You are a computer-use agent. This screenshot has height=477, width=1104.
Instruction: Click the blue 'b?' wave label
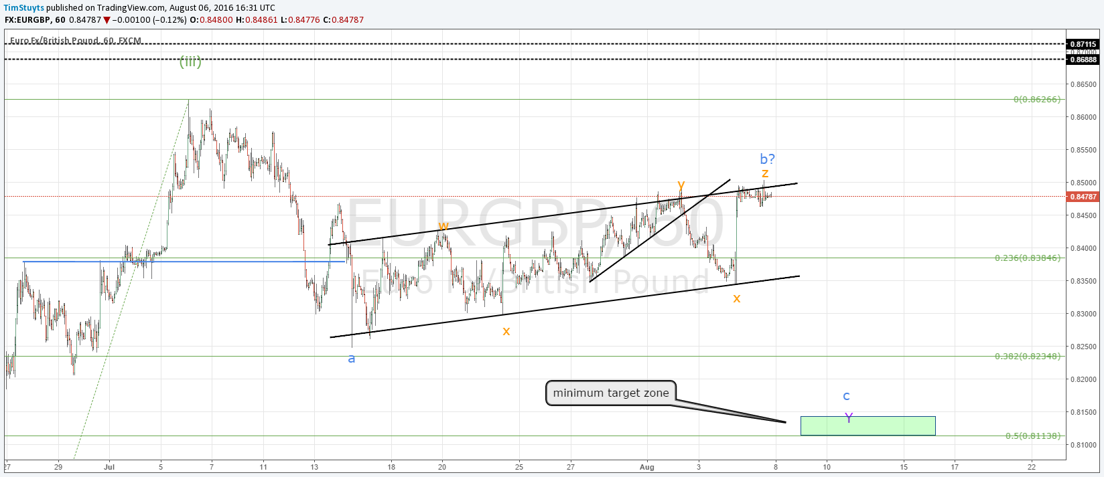(x=768, y=159)
